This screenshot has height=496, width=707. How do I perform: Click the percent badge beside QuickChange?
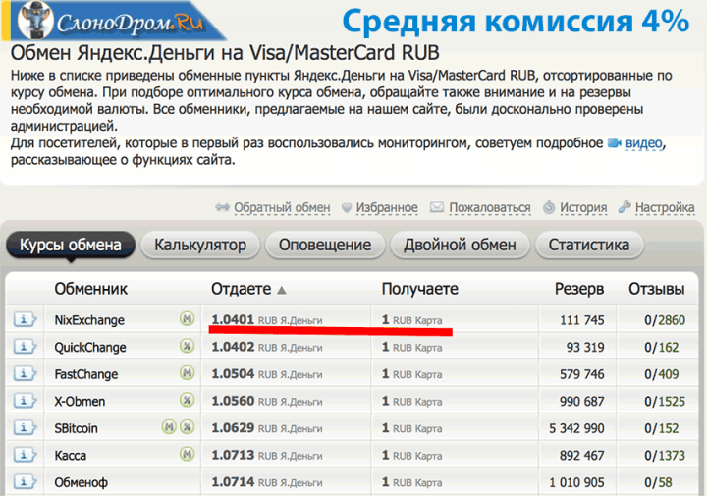(x=188, y=346)
